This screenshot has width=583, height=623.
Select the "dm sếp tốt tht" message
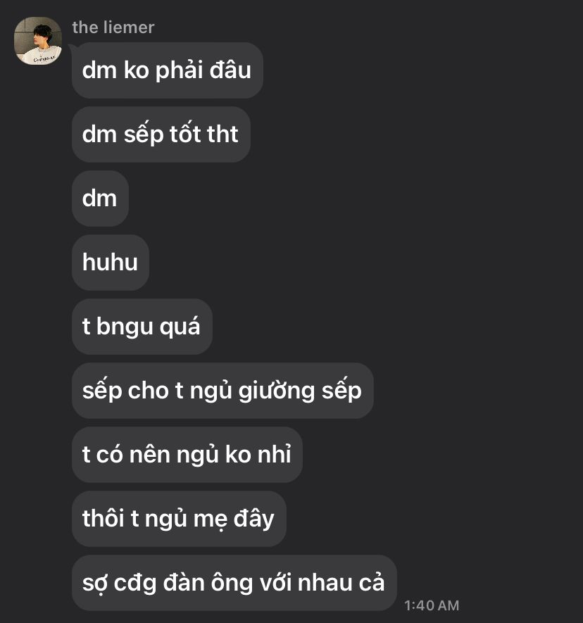coord(161,134)
